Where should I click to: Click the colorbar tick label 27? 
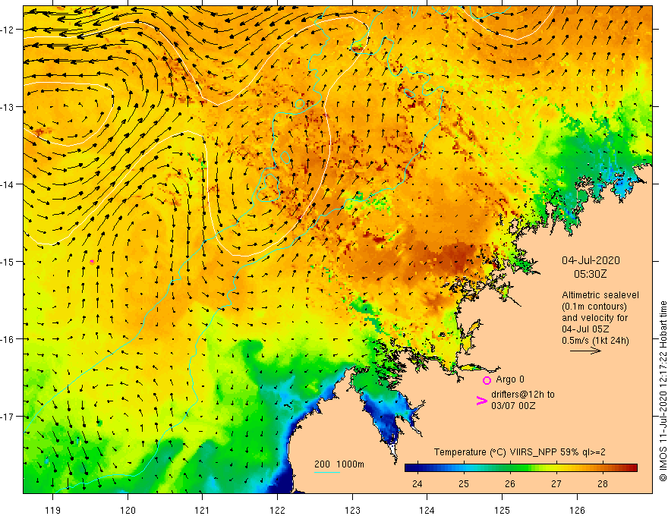coord(556,484)
